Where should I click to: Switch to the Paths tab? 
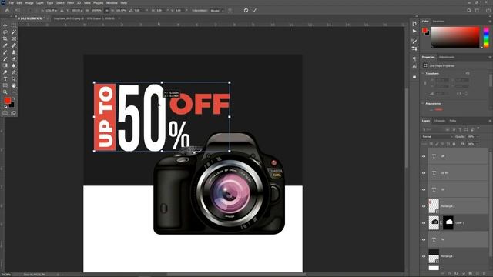click(x=453, y=121)
